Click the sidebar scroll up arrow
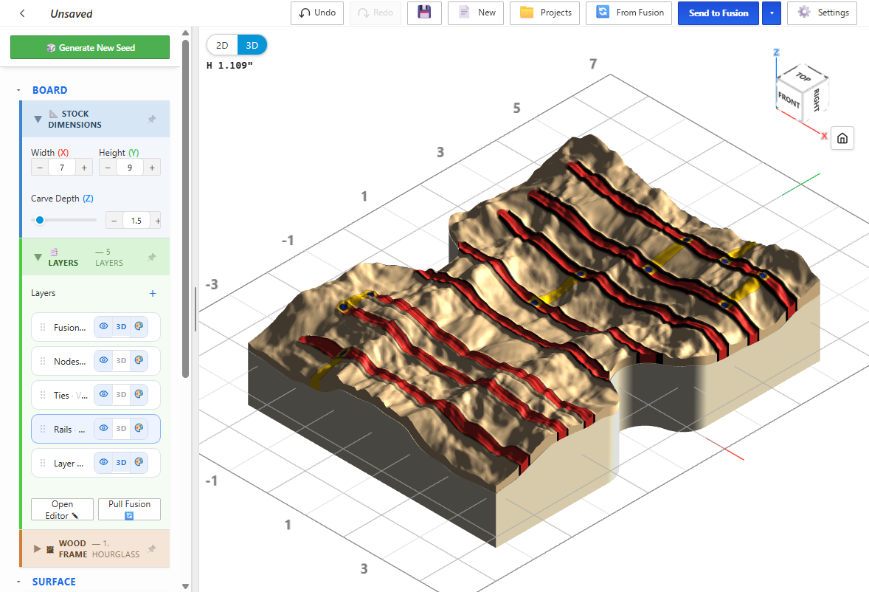 click(186, 32)
